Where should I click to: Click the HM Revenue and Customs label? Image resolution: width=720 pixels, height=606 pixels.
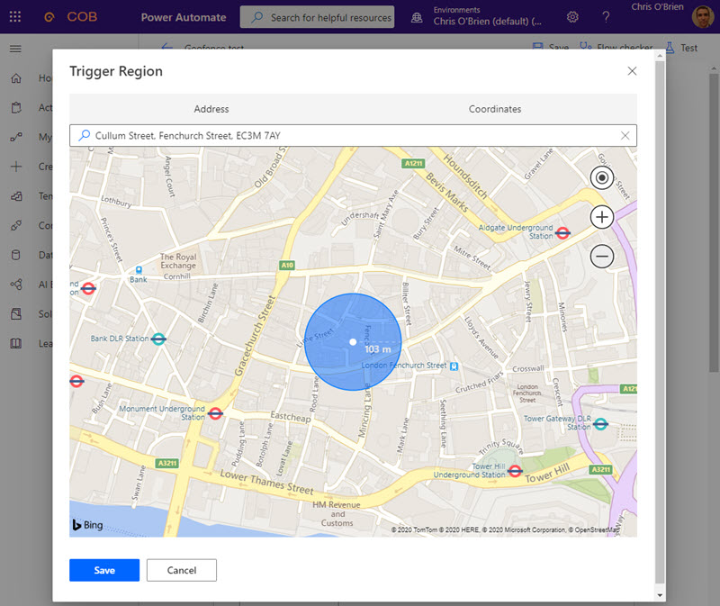click(337, 513)
